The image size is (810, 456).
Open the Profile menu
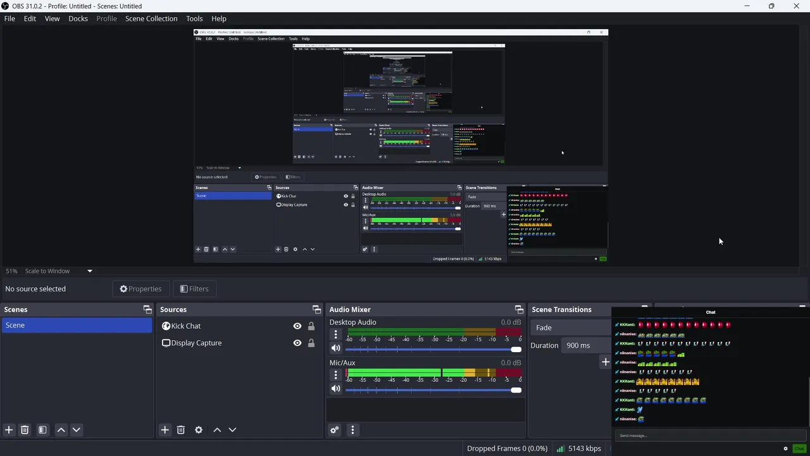tap(106, 18)
